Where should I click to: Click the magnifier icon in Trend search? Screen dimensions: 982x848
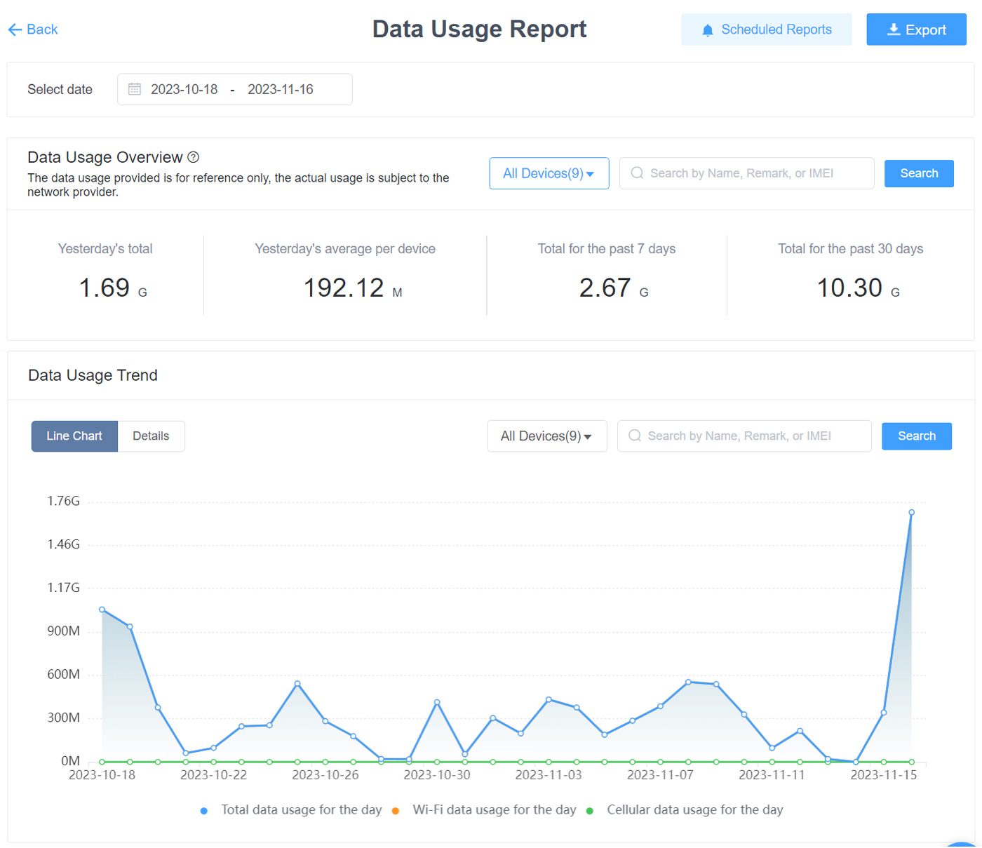[x=635, y=436]
